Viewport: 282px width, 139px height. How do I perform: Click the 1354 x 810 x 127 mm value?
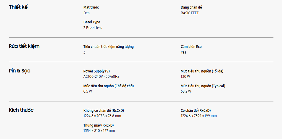click(x=99, y=131)
